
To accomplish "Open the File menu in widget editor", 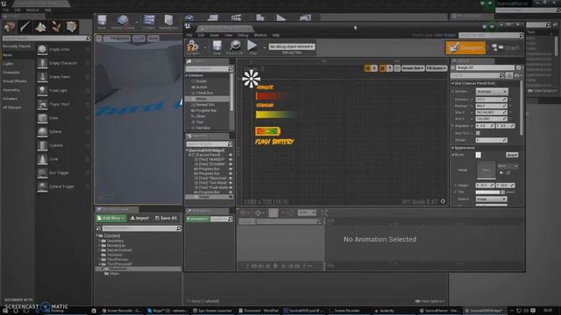I will 189,35.
